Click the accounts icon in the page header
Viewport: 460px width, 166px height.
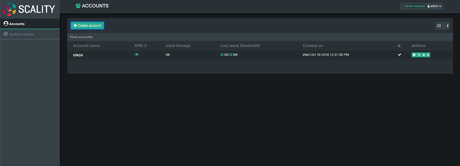click(x=78, y=6)
